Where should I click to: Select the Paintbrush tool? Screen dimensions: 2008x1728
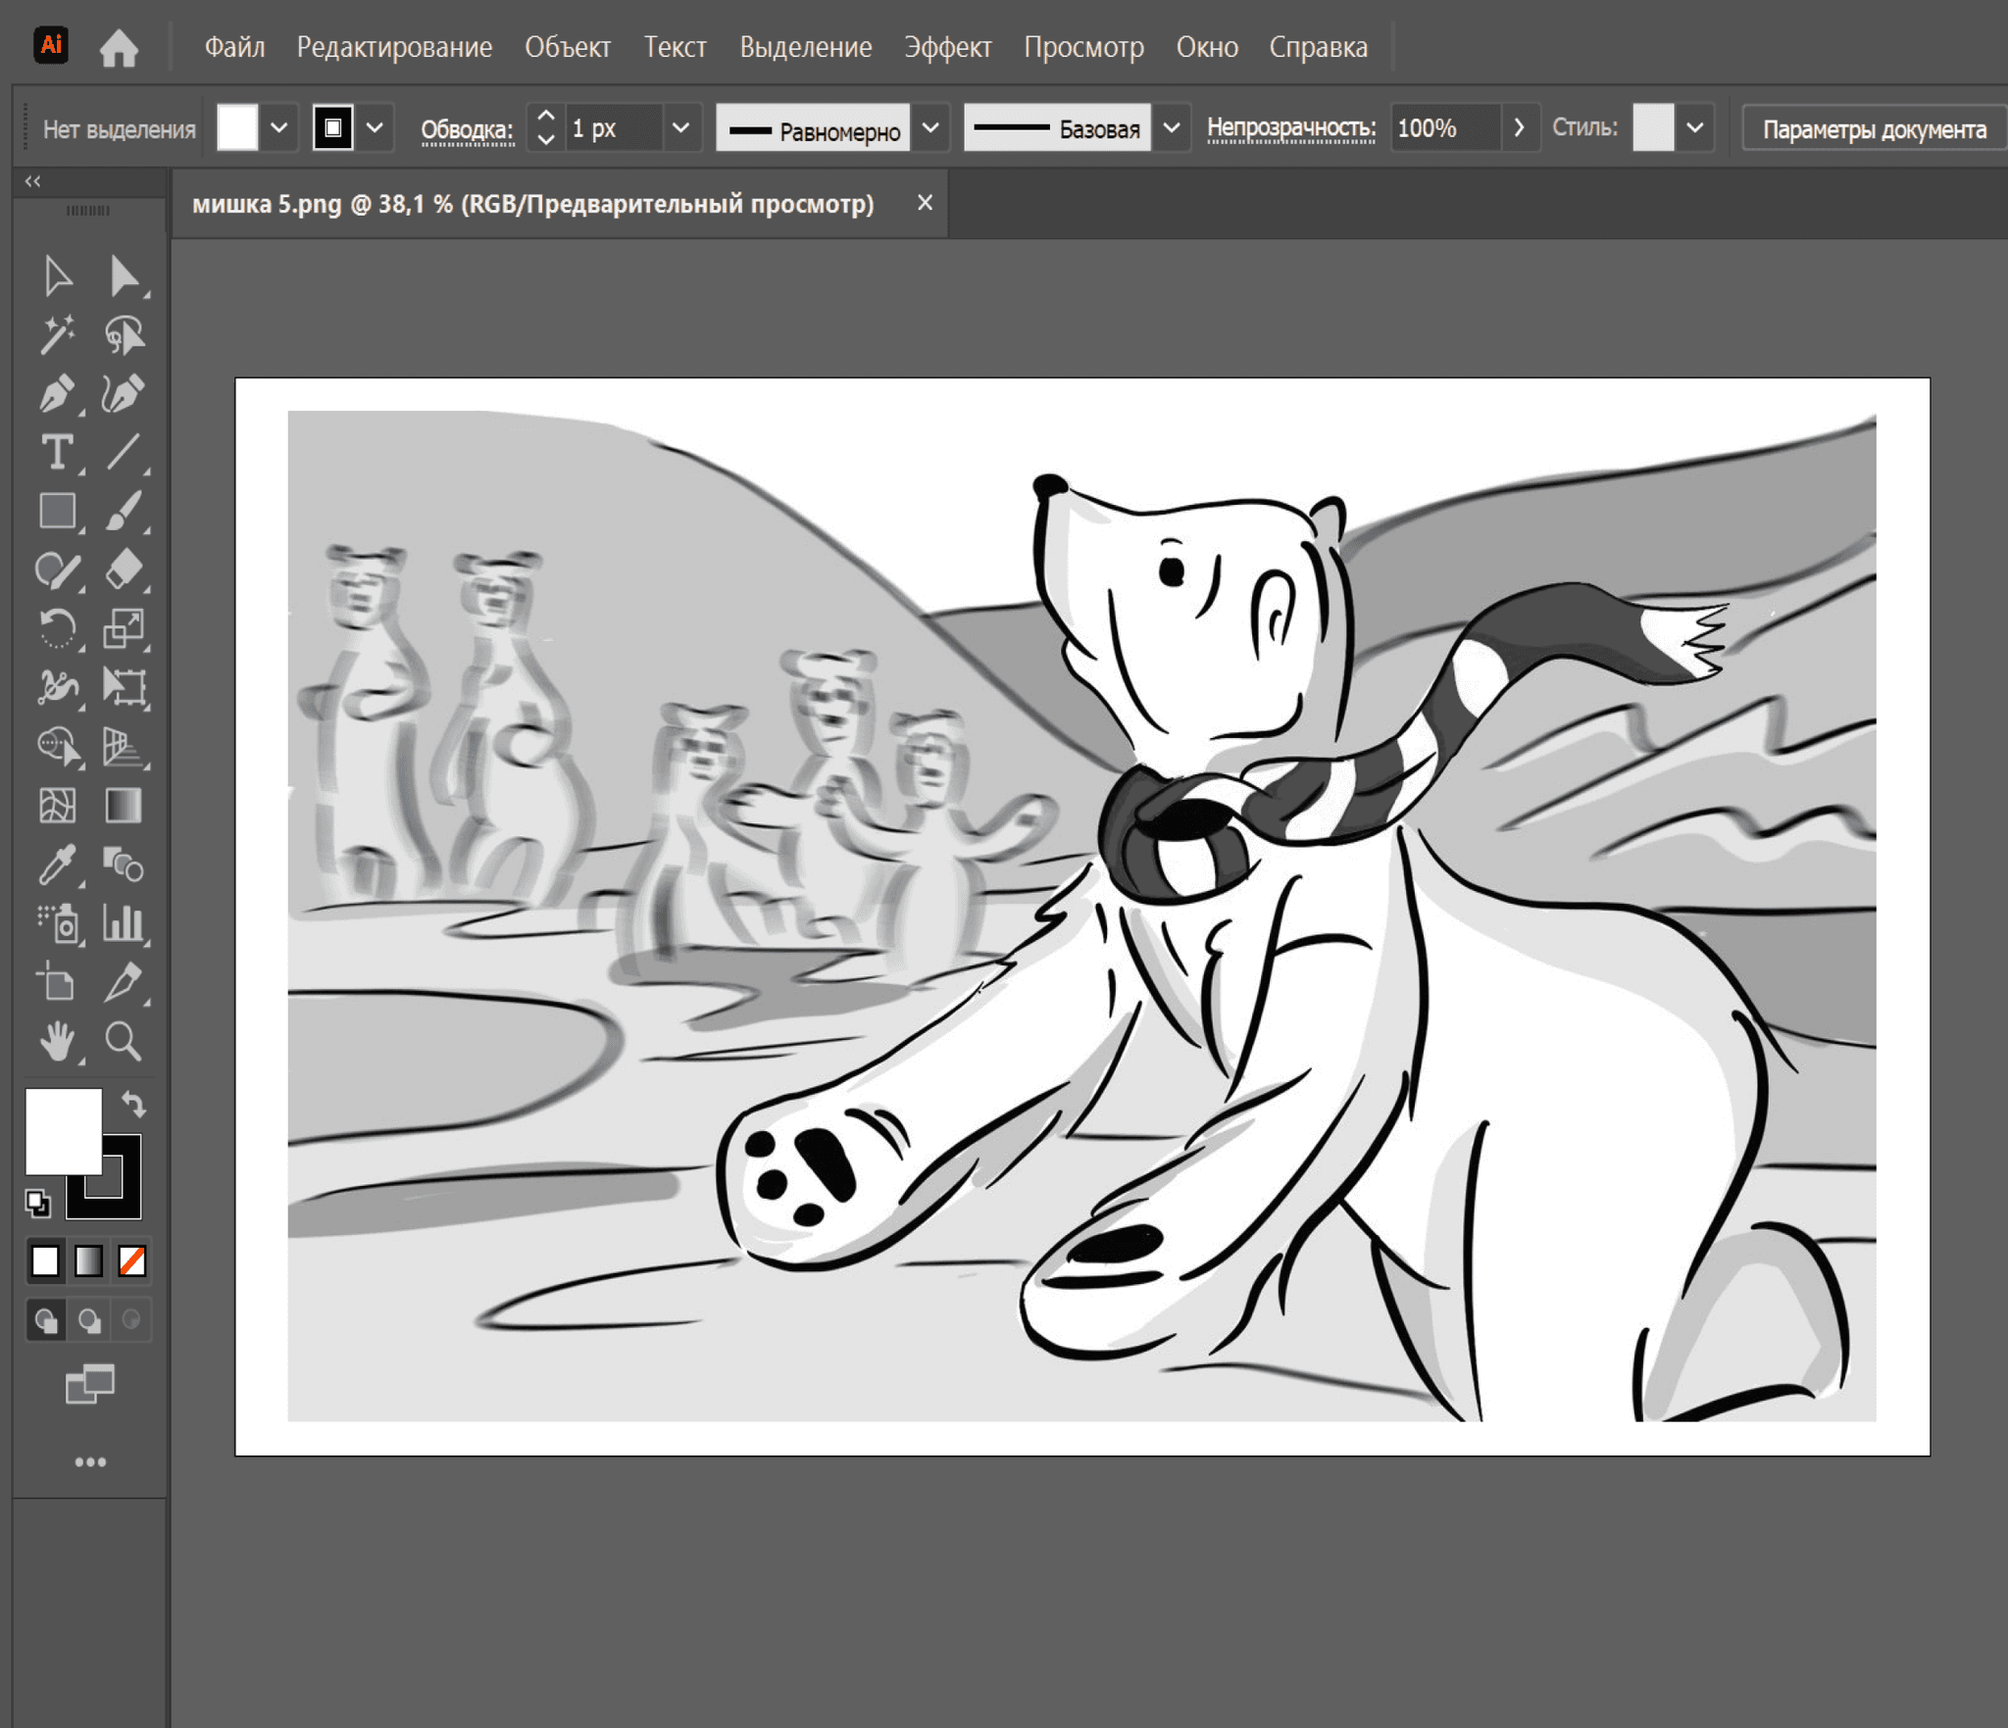(x=125, y=511)
